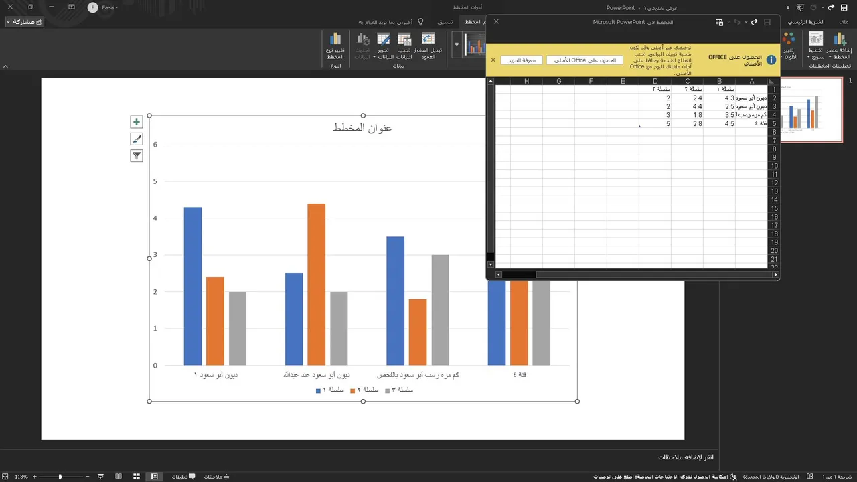The width and height of the screenshot is (857, 482).
Task: Click spreadsheet cell with value 1.8
Action: 687,115
